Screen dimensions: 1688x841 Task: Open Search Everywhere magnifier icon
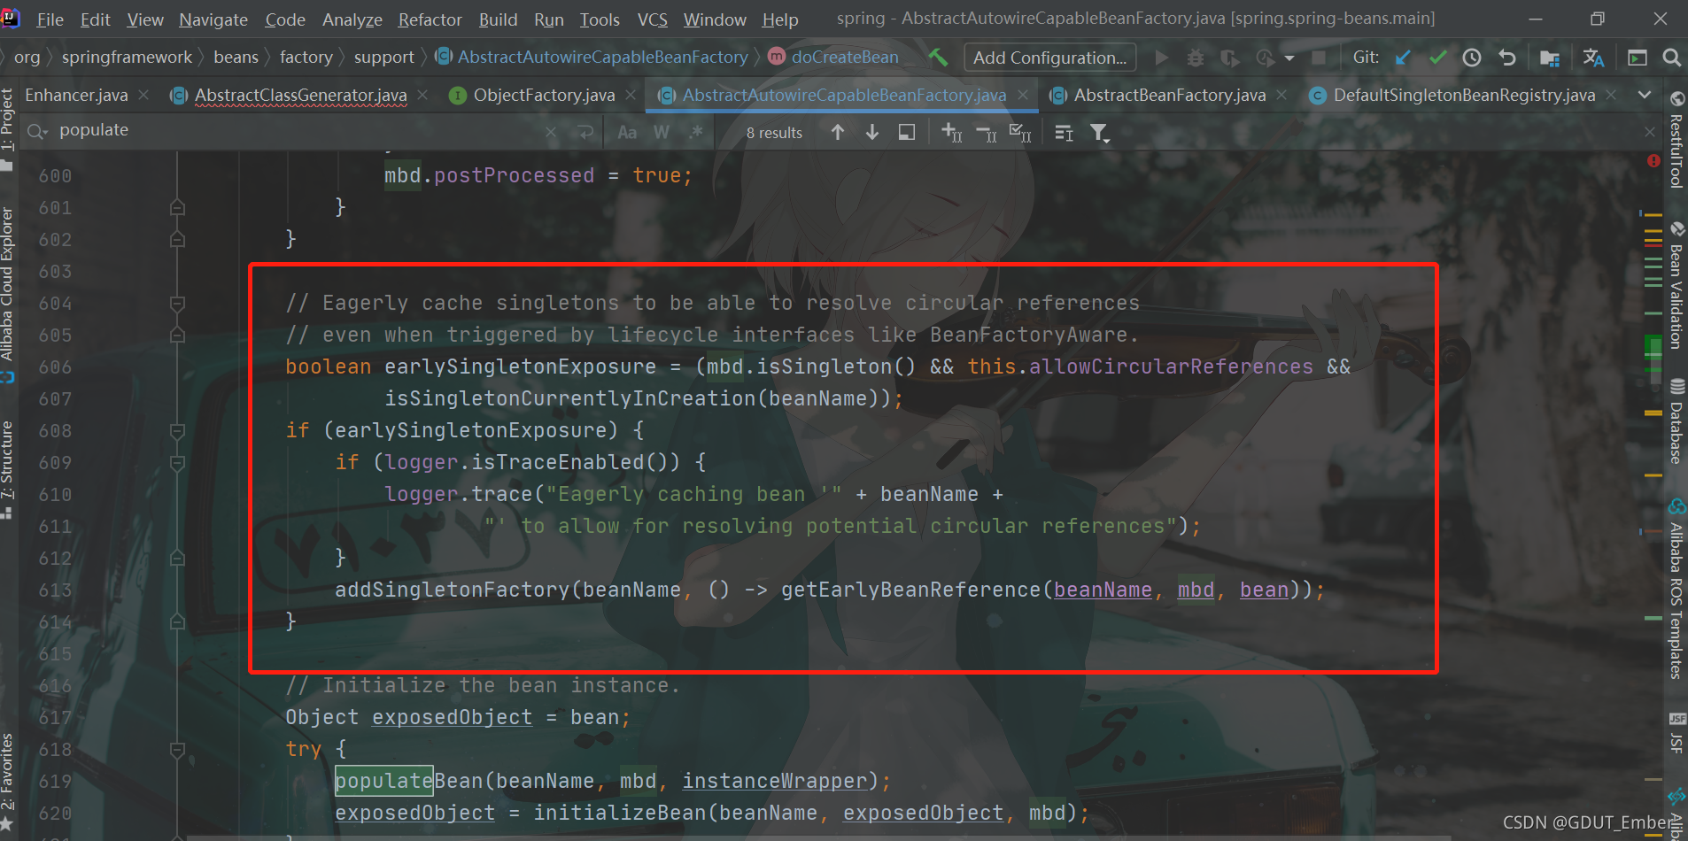[x=1671, y=58]
